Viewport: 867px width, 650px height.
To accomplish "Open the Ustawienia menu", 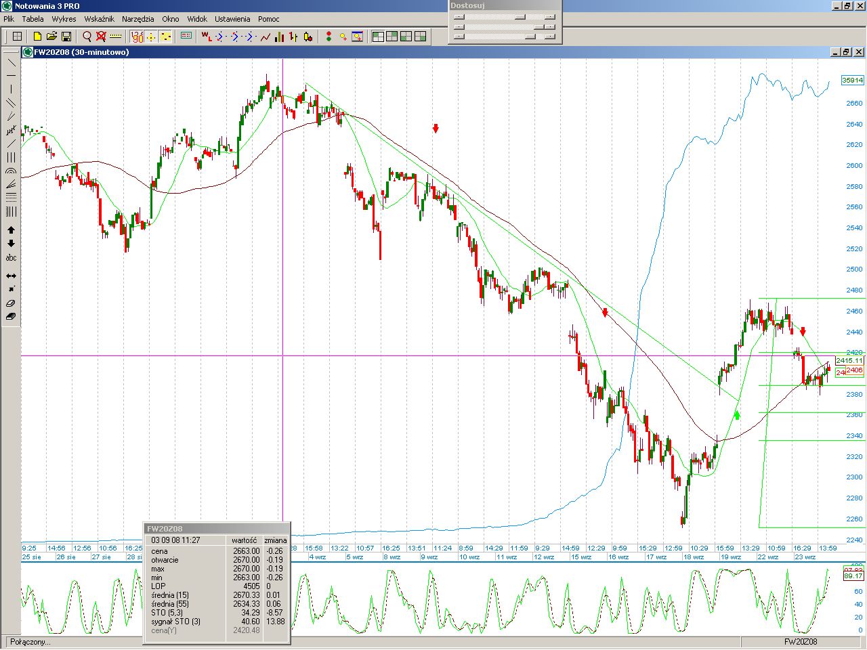I will 232,19.
